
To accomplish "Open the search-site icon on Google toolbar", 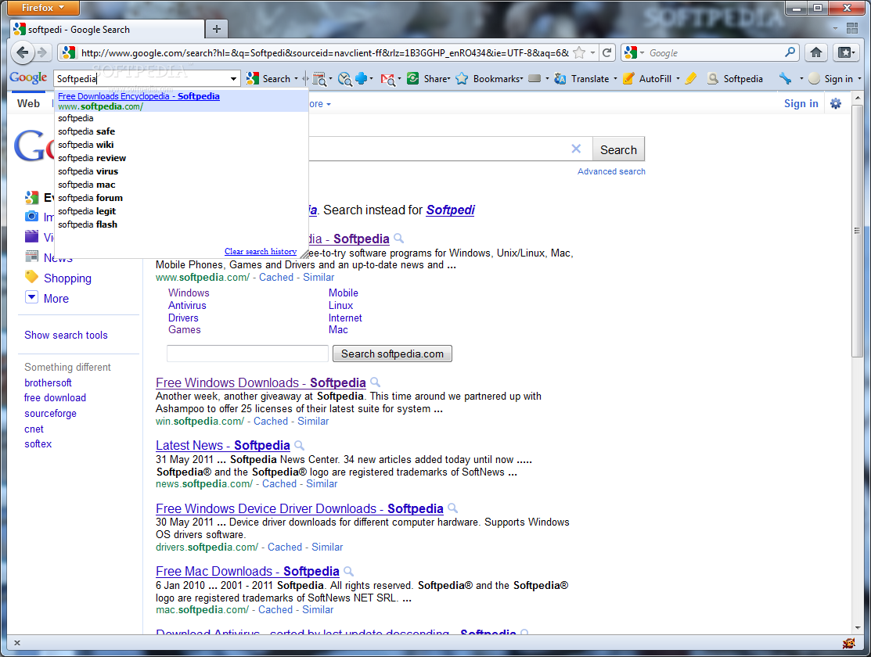I will tap(319, 79).
